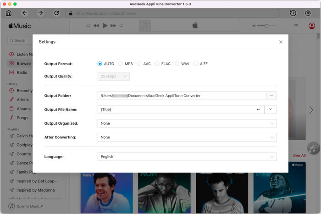
Task: Click the See All link
Action: 299,155
